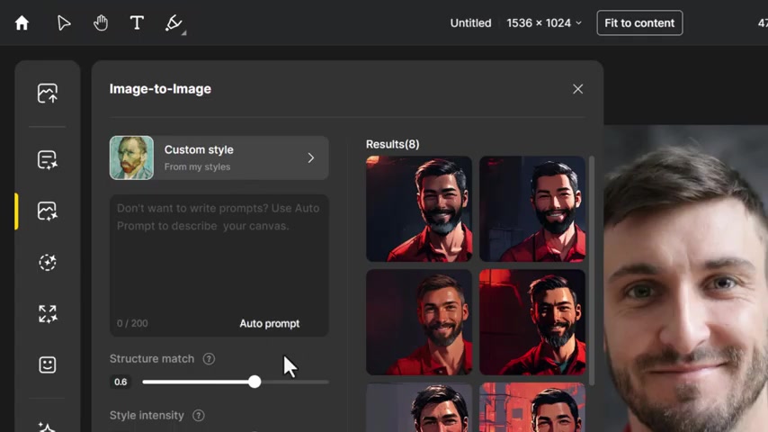Select the pointer selection tool
The width and height of the screenshot is (768, 432).
(64, 22)
